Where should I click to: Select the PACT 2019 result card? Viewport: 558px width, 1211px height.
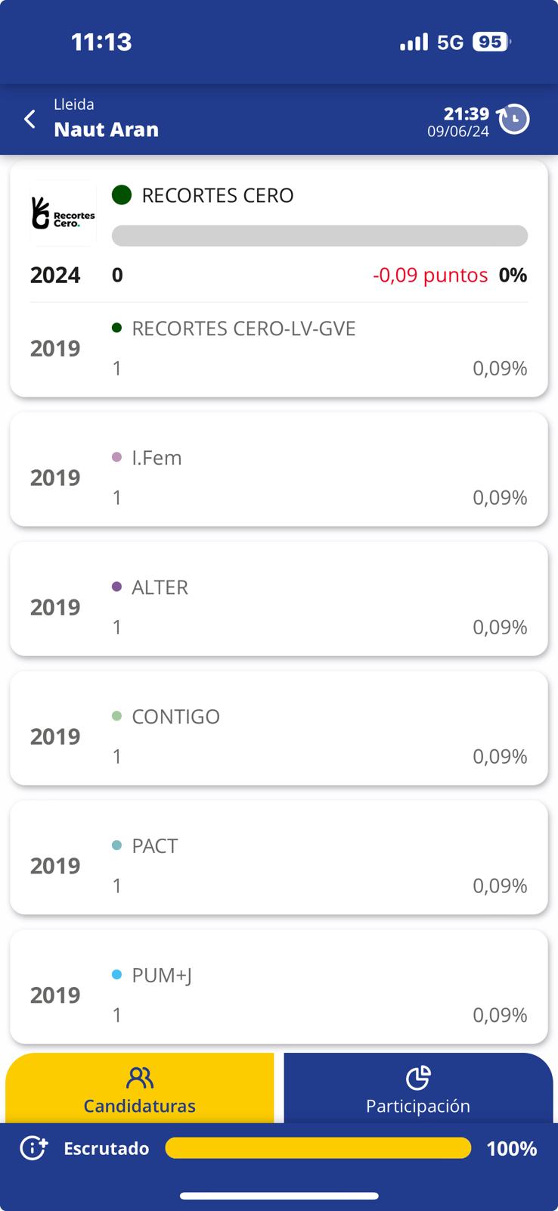(x=278, y=865)
